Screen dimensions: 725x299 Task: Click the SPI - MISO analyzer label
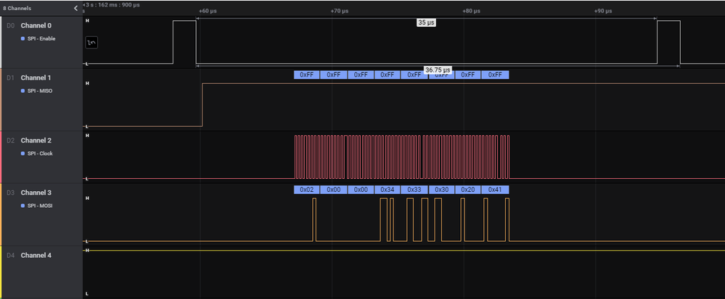pyautogui.click(x=40, y=91)
